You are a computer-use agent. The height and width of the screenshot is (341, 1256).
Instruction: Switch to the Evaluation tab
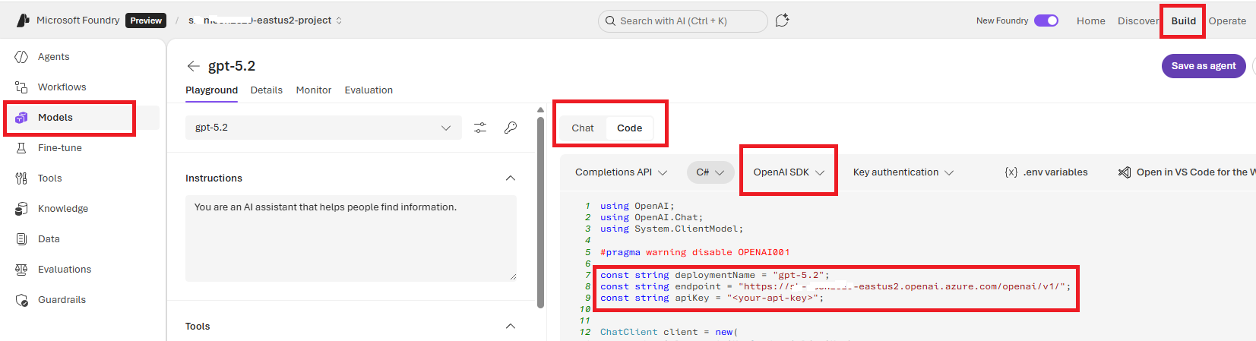[369, 90]
